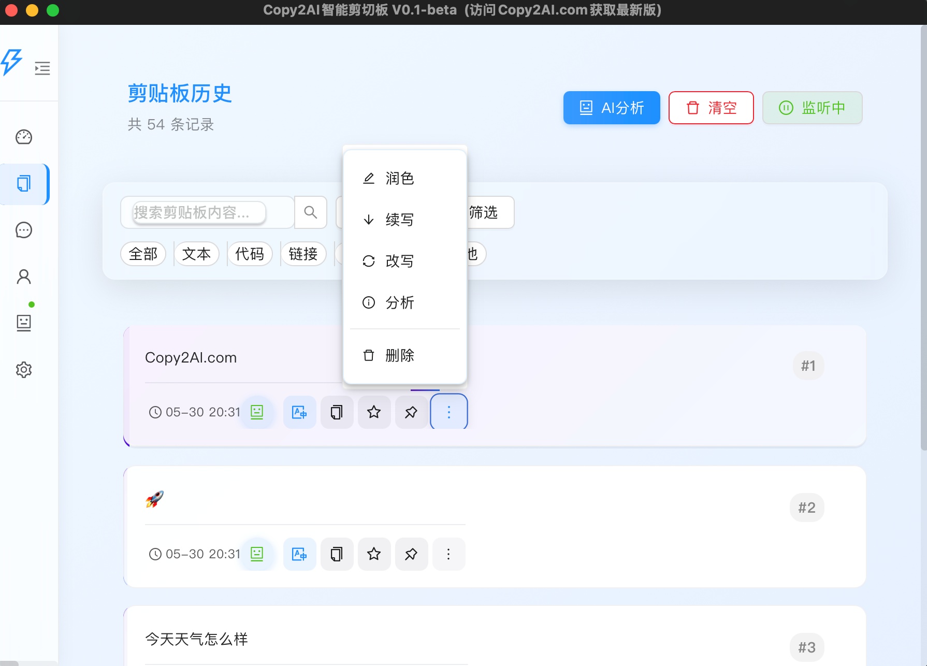Open the dashboard panel in the sidebar
The height and width of the screenshot is (666, 927).
coord(23,137)
